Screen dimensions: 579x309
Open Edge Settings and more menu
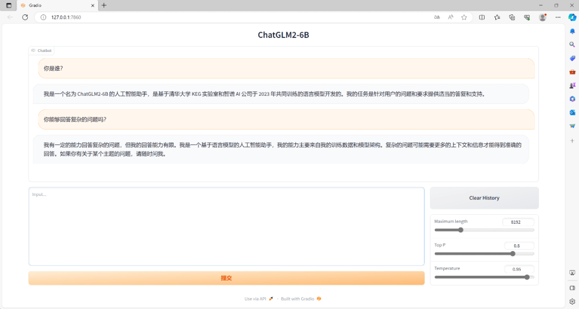(558, 17)
